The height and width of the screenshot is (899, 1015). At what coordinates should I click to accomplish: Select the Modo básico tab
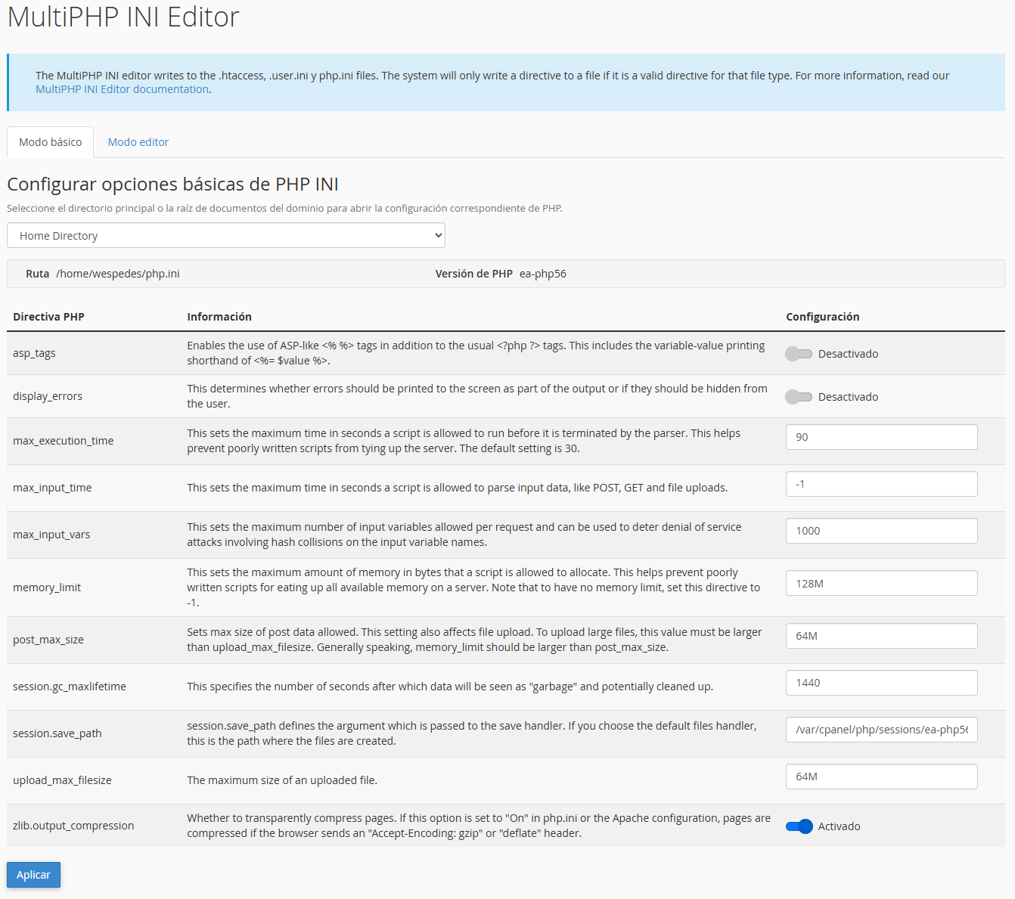[50, 142]
